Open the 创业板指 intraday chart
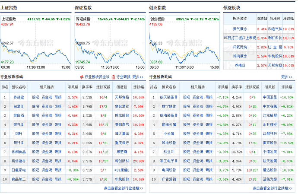The image size is (298, 194). (x=184, y=43)
